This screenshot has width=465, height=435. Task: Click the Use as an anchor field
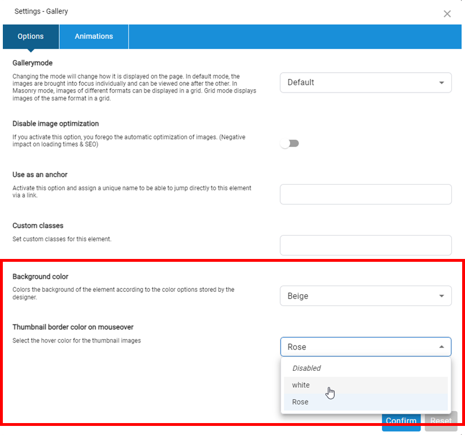pyautogui.click(x=366, y=194)
